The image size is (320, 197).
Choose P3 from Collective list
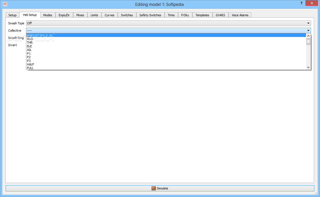point(166,61)
